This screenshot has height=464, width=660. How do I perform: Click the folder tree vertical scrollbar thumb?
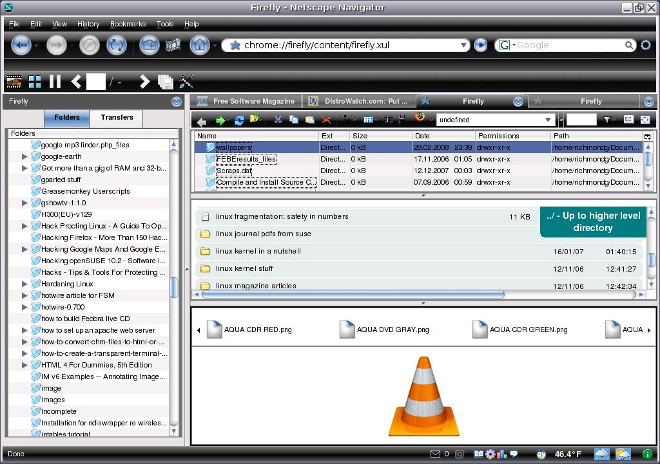point(173,288)
